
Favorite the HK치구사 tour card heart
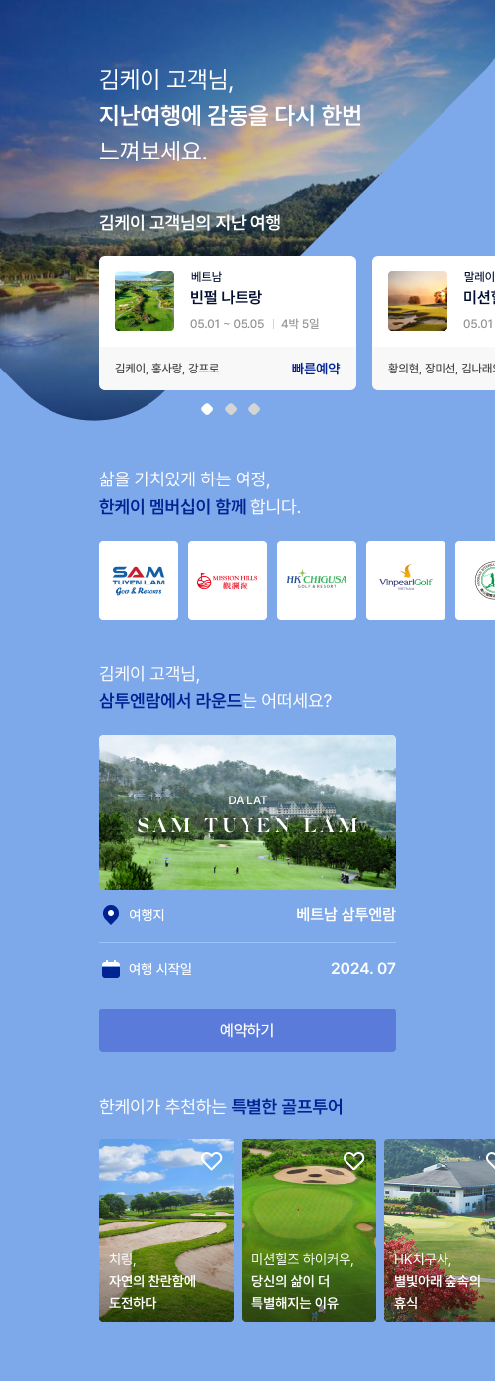click(x=490, y=1161)
